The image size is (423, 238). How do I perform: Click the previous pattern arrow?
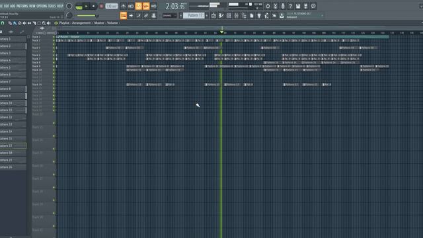(180, 16)
